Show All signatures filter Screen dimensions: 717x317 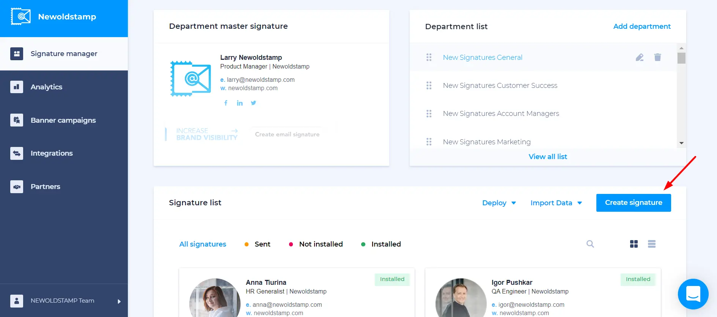(203, 244)
